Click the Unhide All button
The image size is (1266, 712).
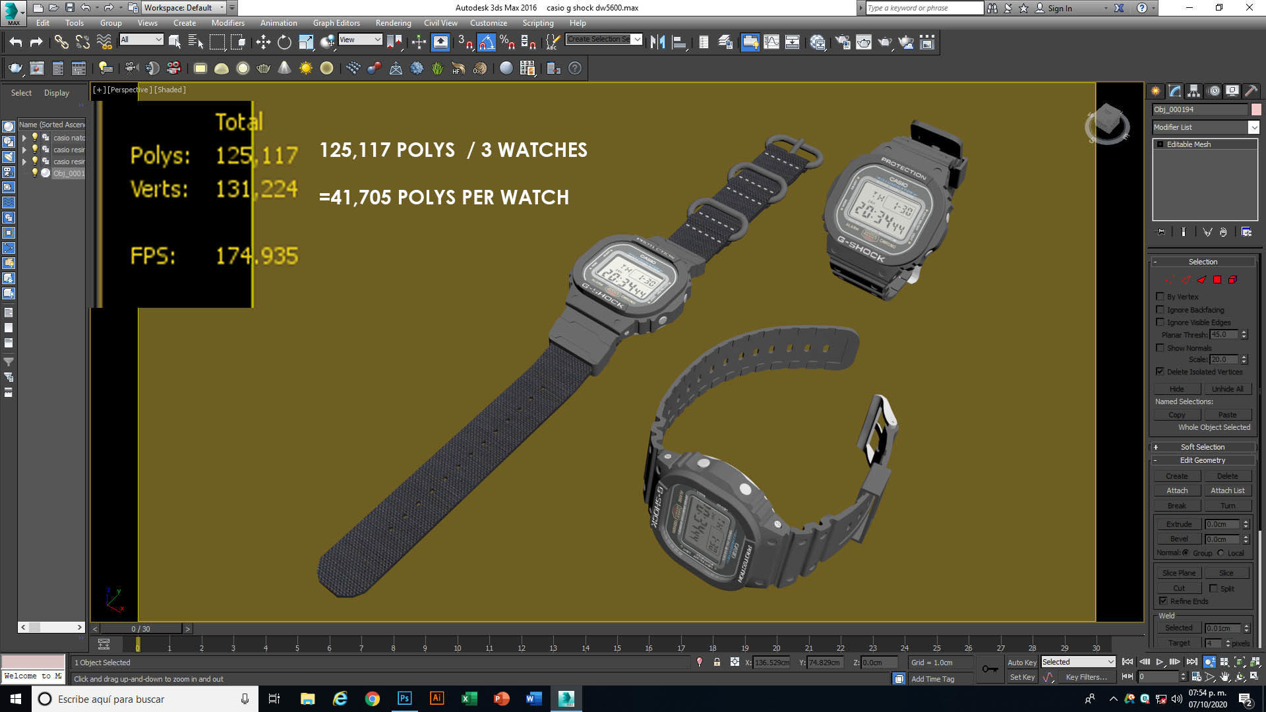click(x=1227, y=389)
